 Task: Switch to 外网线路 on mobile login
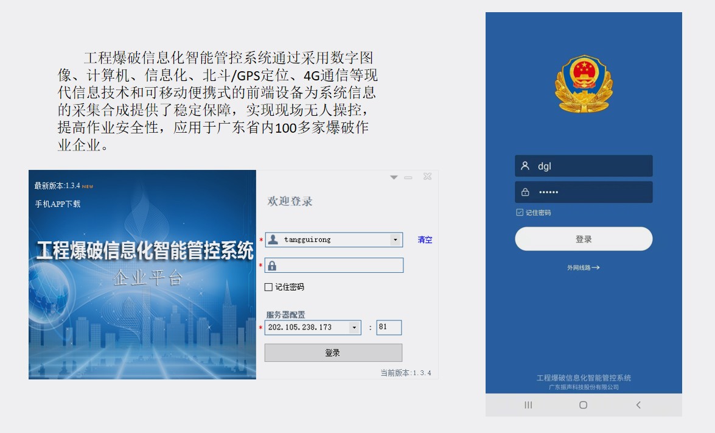[x=583, y=267]
